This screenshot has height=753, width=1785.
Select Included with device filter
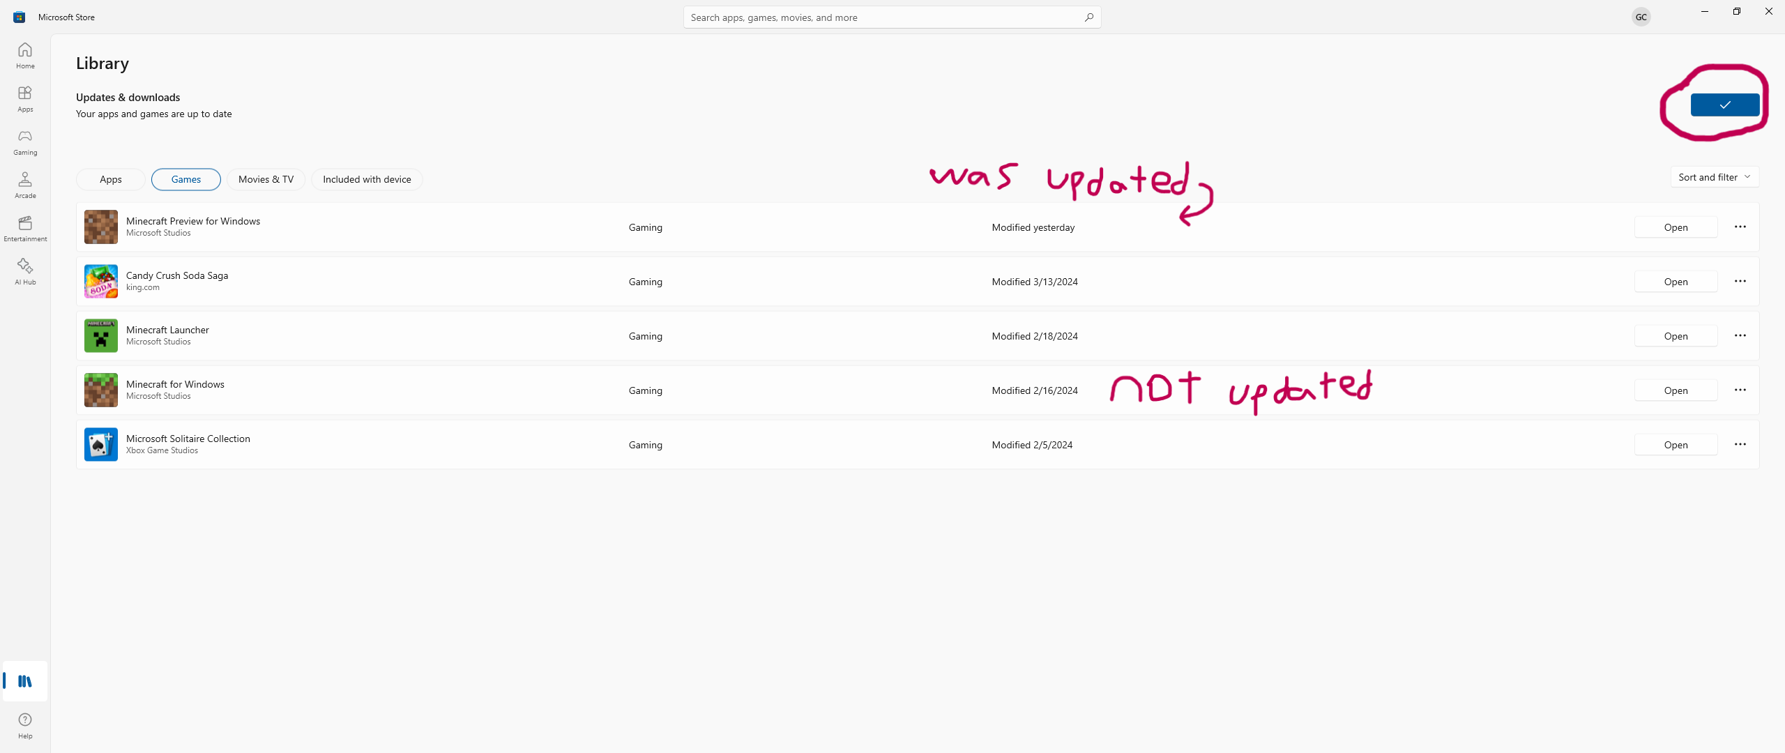click(x=367, y=179)
